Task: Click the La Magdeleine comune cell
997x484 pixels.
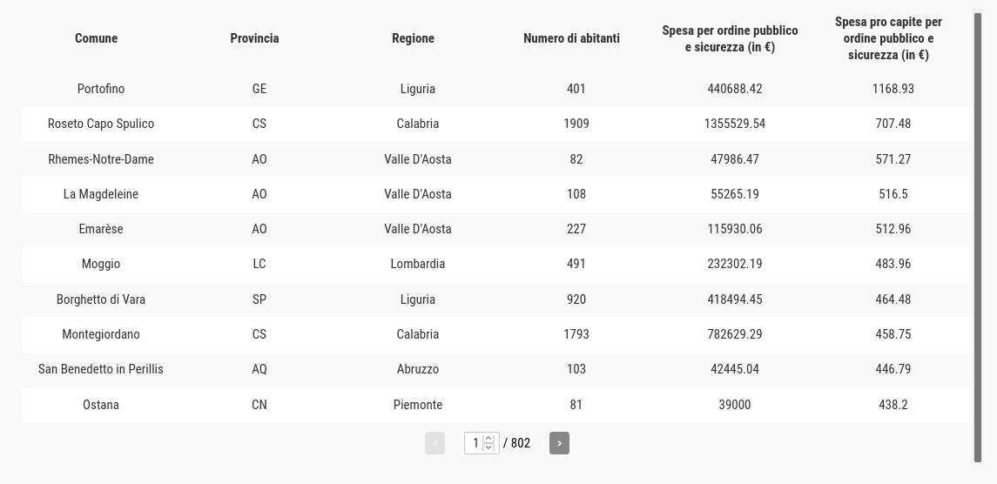Action: (100, 194)
